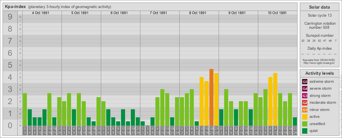Screen dimensions: 342x138
Task: Select the 7 Oct 1891 date header
Action: pos(158,13)
